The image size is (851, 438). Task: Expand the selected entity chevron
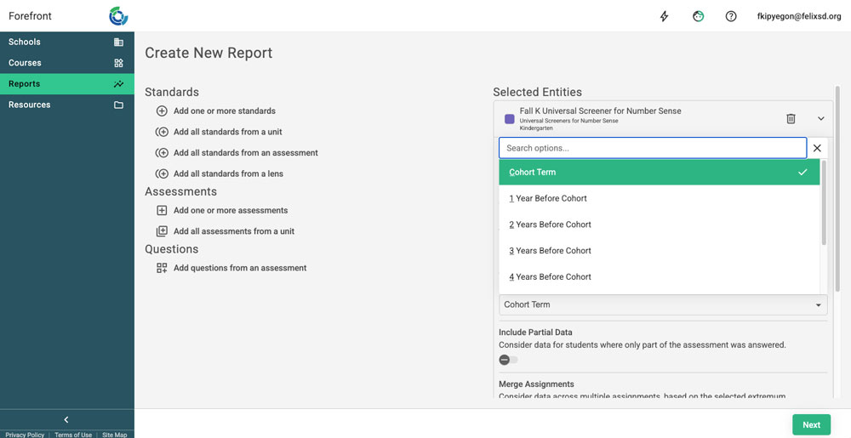(821, 119)
